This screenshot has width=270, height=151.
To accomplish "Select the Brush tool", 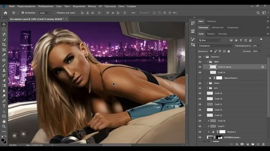I will 4,65.
